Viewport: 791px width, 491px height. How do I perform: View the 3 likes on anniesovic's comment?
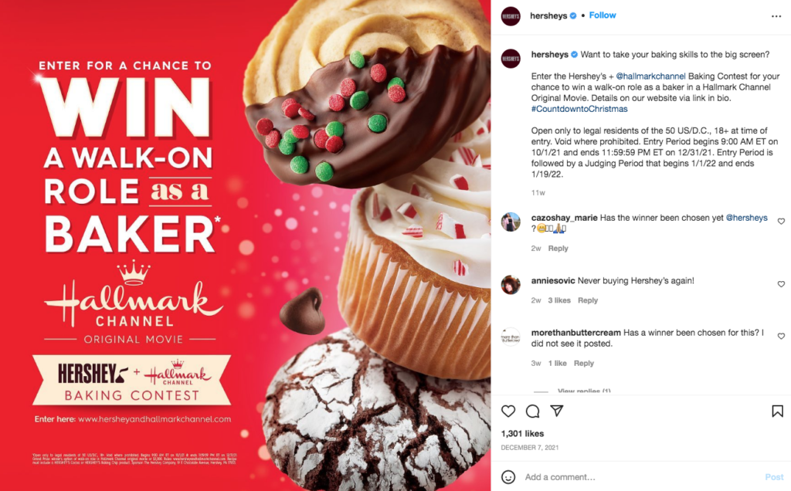pyautogui.click(x=559, y=300)
